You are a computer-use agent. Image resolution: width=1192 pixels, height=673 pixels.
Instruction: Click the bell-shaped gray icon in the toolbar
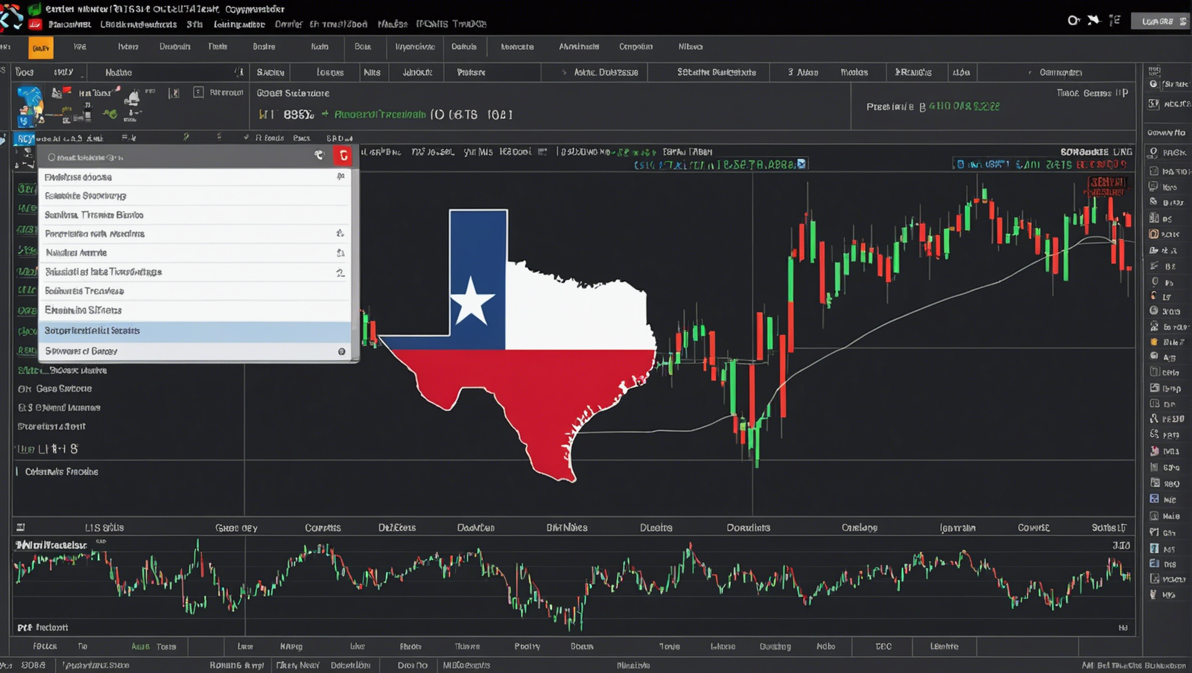pos(133,98)
